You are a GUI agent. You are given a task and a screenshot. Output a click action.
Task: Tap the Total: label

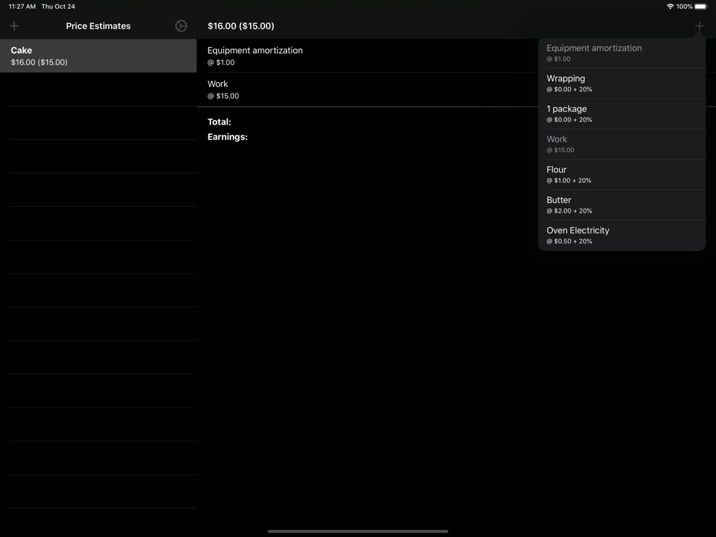(219, 122)
